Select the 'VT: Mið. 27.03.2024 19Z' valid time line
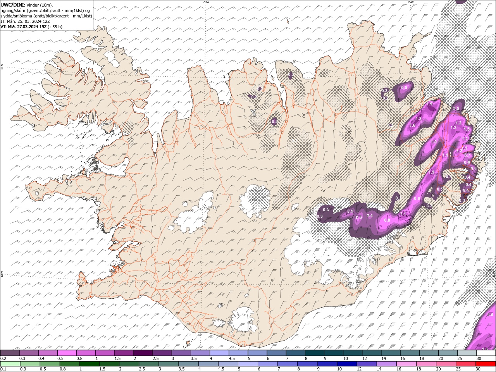 tap(23, 27)
